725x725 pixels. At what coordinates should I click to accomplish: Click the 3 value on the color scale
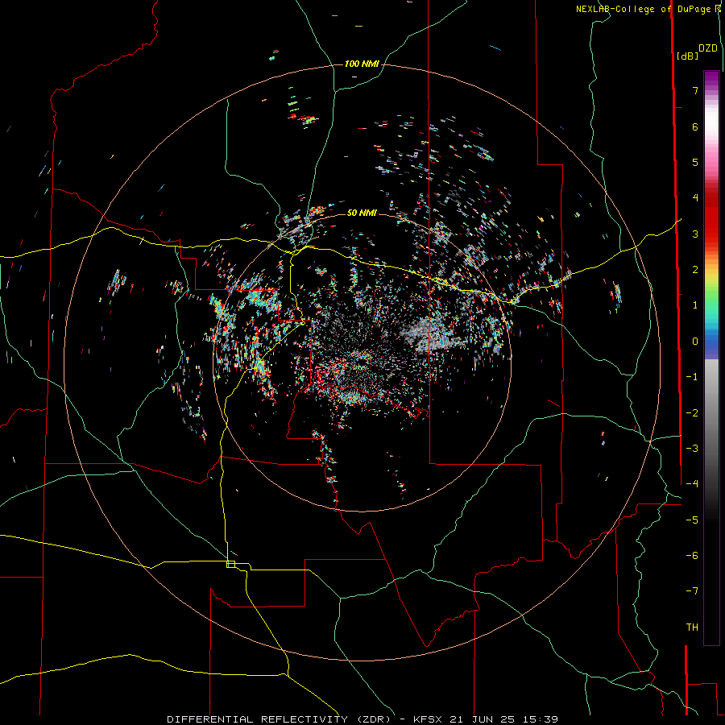click(x=695, y=234)
